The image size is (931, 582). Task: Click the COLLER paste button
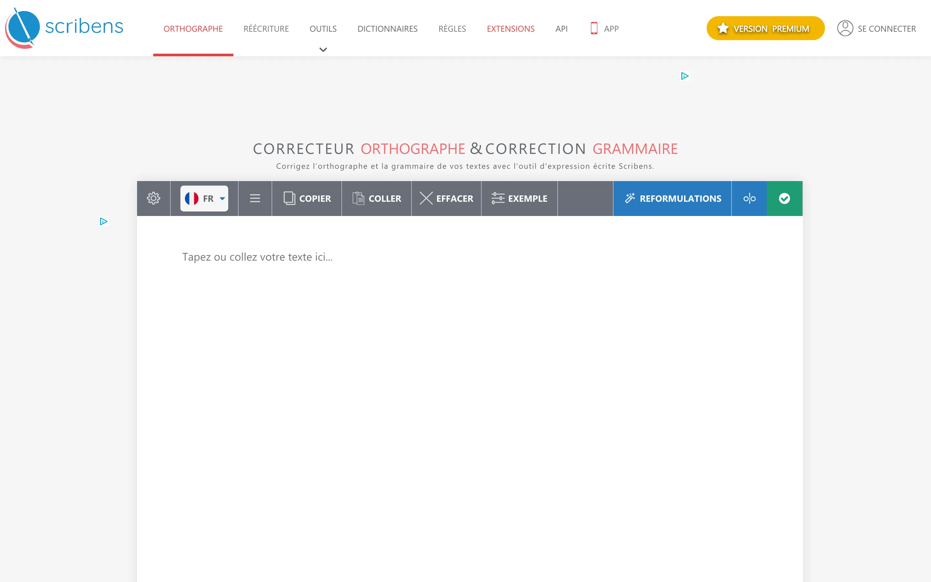pos(377,198)
